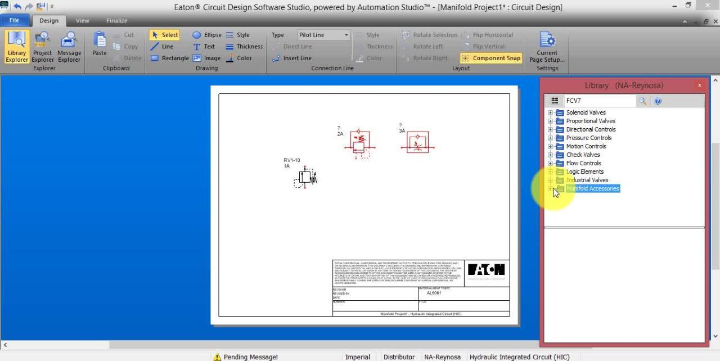720x361 pixels.
Task: Open the Message Explorer
Action: (x=69, y=47)
